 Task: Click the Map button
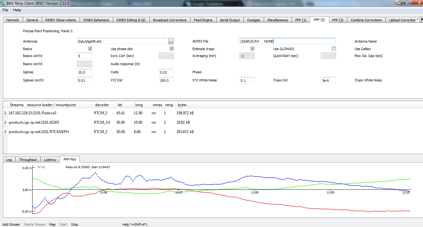(x=52, y=224)
